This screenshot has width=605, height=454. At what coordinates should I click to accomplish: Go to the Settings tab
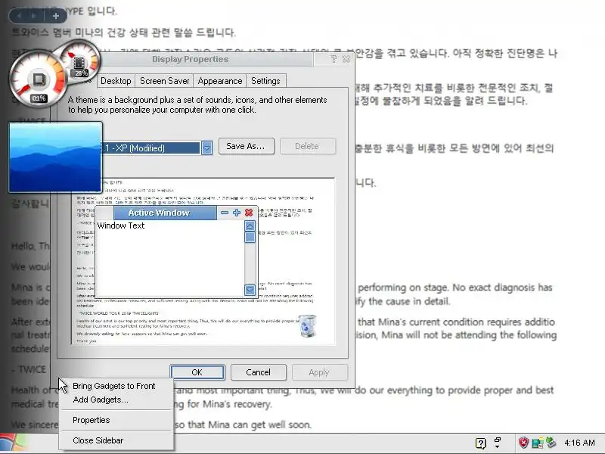click(x=265, y=81)
